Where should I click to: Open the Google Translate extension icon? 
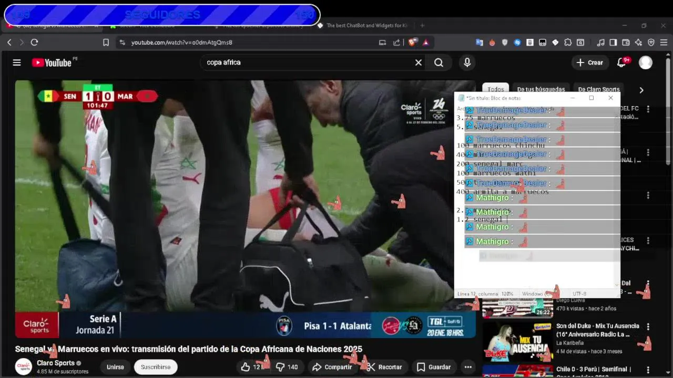pyautogui.click(x=480, y=43)
